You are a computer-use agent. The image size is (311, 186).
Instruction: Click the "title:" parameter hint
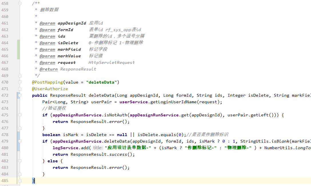pyautogui.click(x=98, y=148)
